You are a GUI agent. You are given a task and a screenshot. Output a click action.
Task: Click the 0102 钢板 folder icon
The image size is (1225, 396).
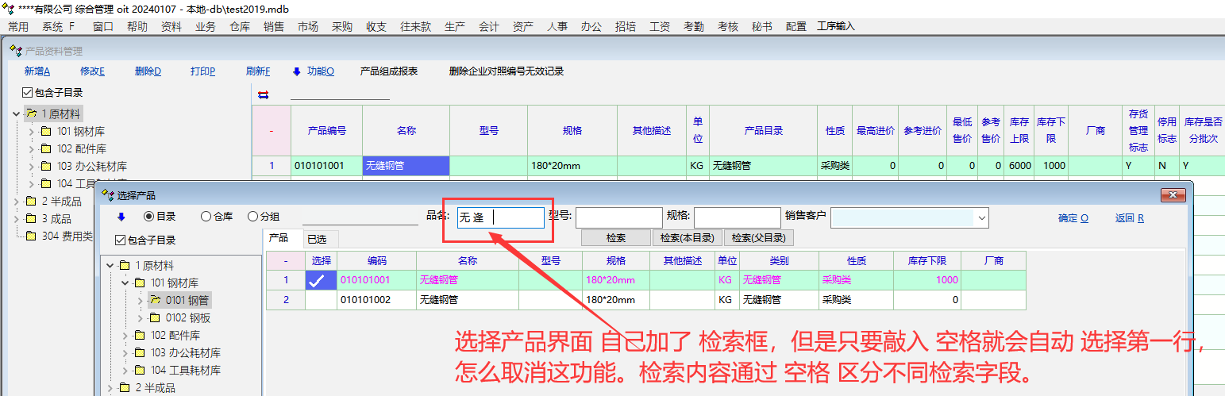tap(156, 318)
